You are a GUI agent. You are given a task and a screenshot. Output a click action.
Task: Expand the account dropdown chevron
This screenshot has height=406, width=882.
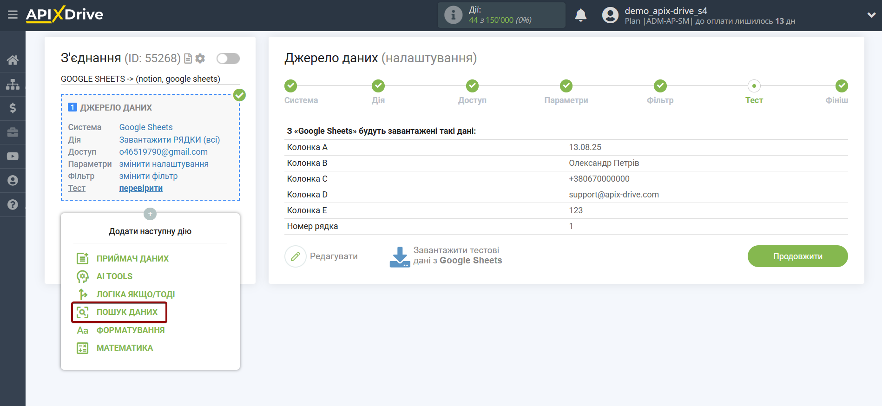[871, 15]
